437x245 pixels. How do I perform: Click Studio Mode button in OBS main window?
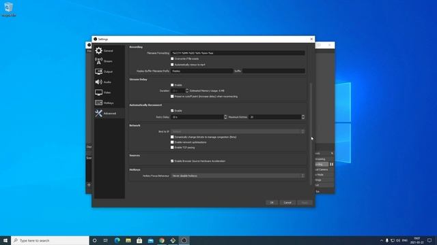tap(320, 175)
